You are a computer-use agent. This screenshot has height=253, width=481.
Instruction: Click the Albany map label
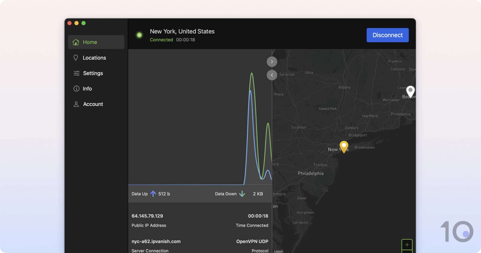344,87
